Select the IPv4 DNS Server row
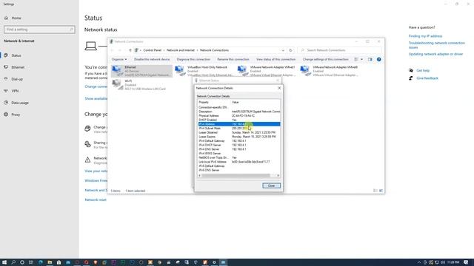This screenshot has height=266, width=474. [x=238, y=149]
